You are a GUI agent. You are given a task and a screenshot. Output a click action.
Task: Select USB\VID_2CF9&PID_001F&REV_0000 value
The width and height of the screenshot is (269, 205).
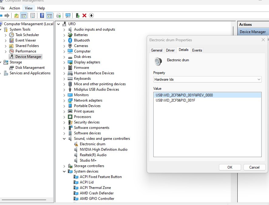click(x=207, y=95)
